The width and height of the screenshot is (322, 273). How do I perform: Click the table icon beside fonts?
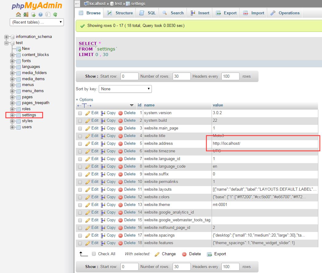click(18, 61)
